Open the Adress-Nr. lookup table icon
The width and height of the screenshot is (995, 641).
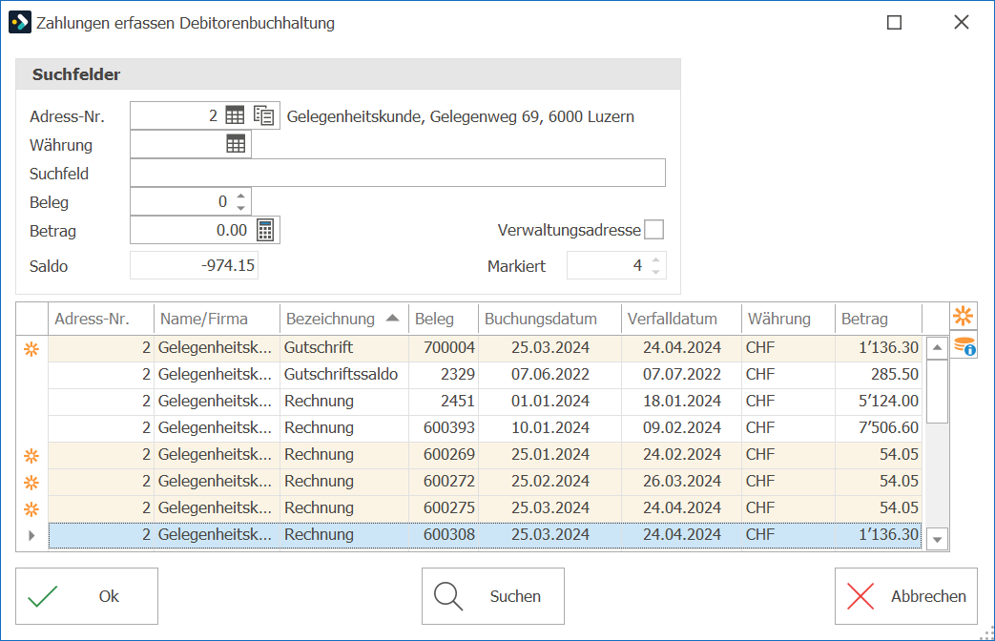pos(235,115)
